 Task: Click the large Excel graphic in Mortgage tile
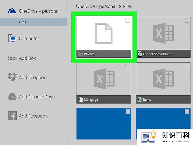pos(104,79)
